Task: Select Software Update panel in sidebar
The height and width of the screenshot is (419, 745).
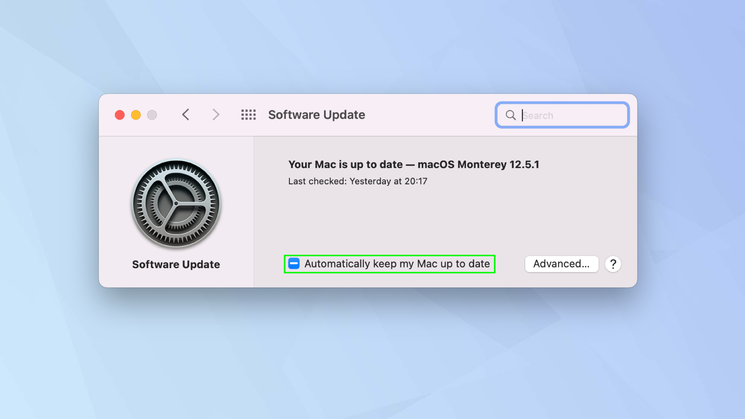Action: click(177, 213)
